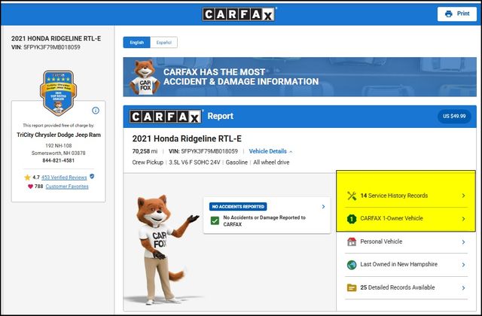Click the sidebar VIN 5FPYK3F79MB018059
This screenshot has width=482, height=316.
52,47
